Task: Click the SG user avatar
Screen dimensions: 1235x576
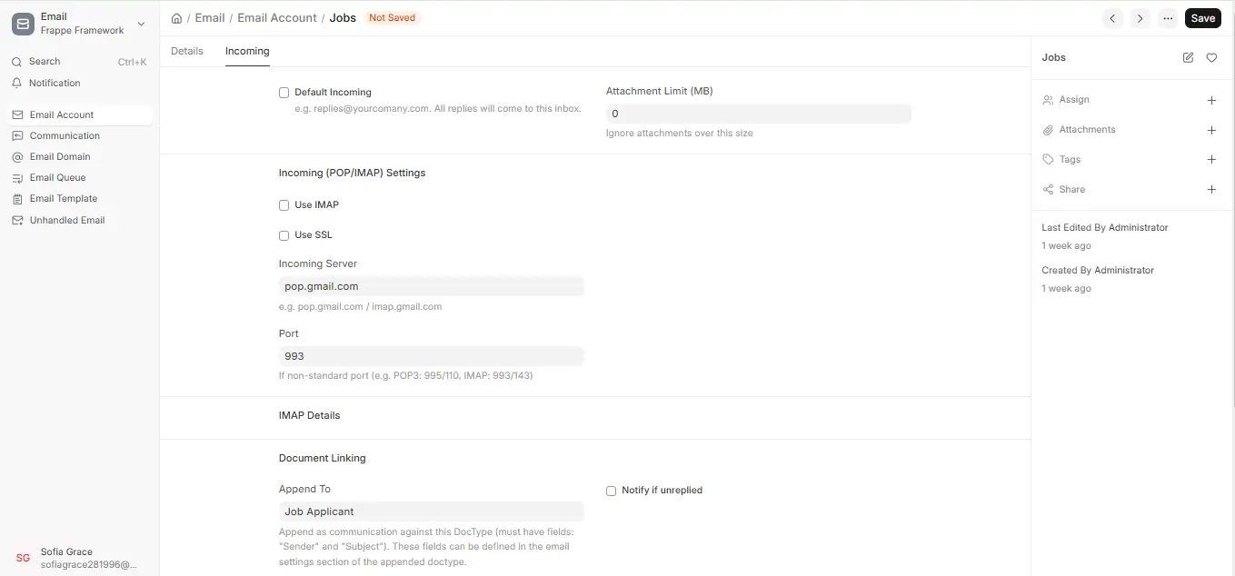Action: tap(24, 558)
